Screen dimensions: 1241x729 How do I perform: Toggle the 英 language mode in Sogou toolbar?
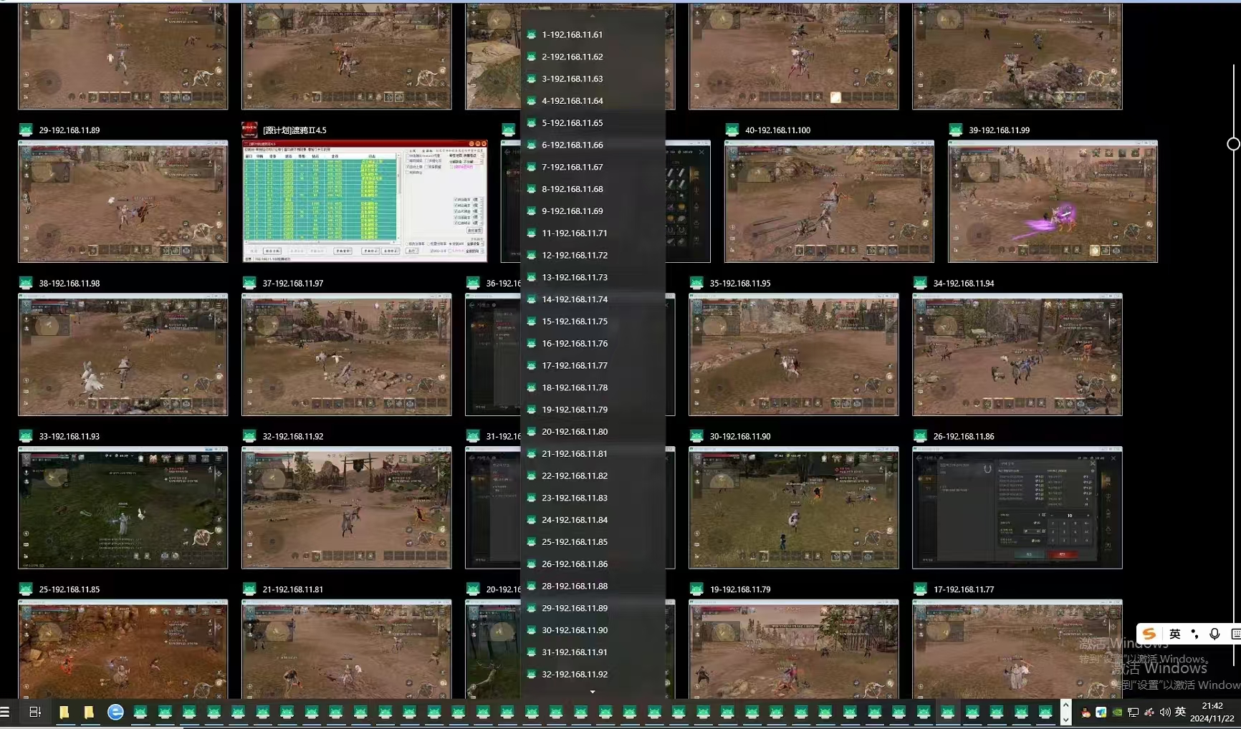tap(1175, 634)
